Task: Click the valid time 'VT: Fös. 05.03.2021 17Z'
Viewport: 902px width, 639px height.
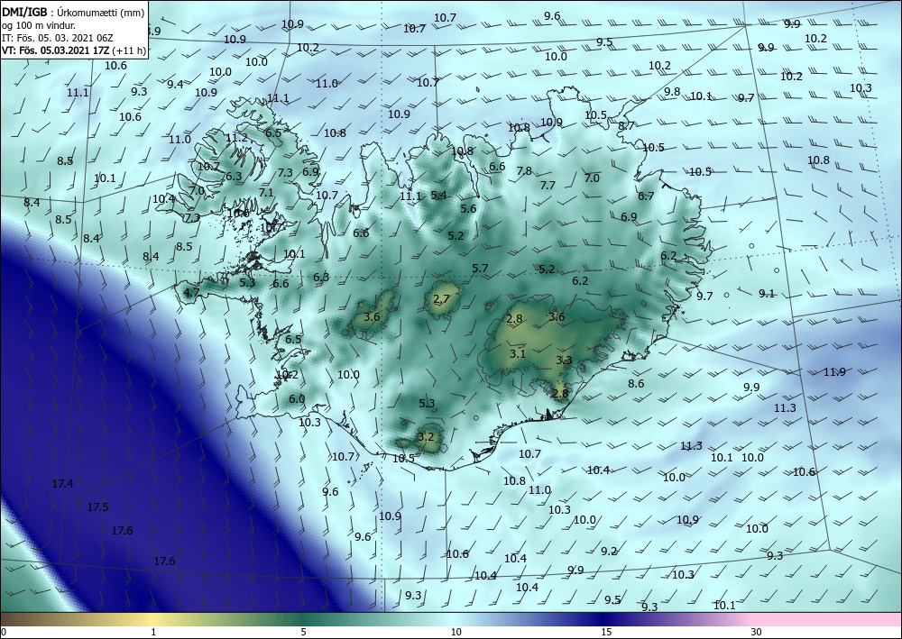Action: click(x=53, y=50)
